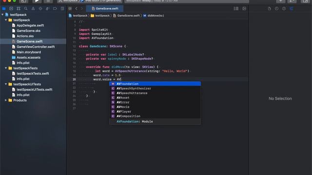The image size is (312, 175).
Task: Choose AVError completion
Action: pos(155,103)
